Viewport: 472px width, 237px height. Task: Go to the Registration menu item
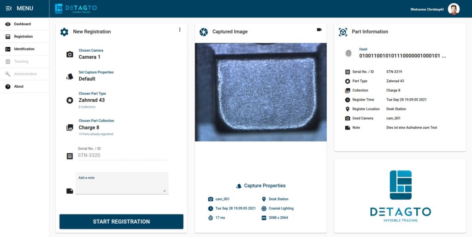click(x=23, y=36)
